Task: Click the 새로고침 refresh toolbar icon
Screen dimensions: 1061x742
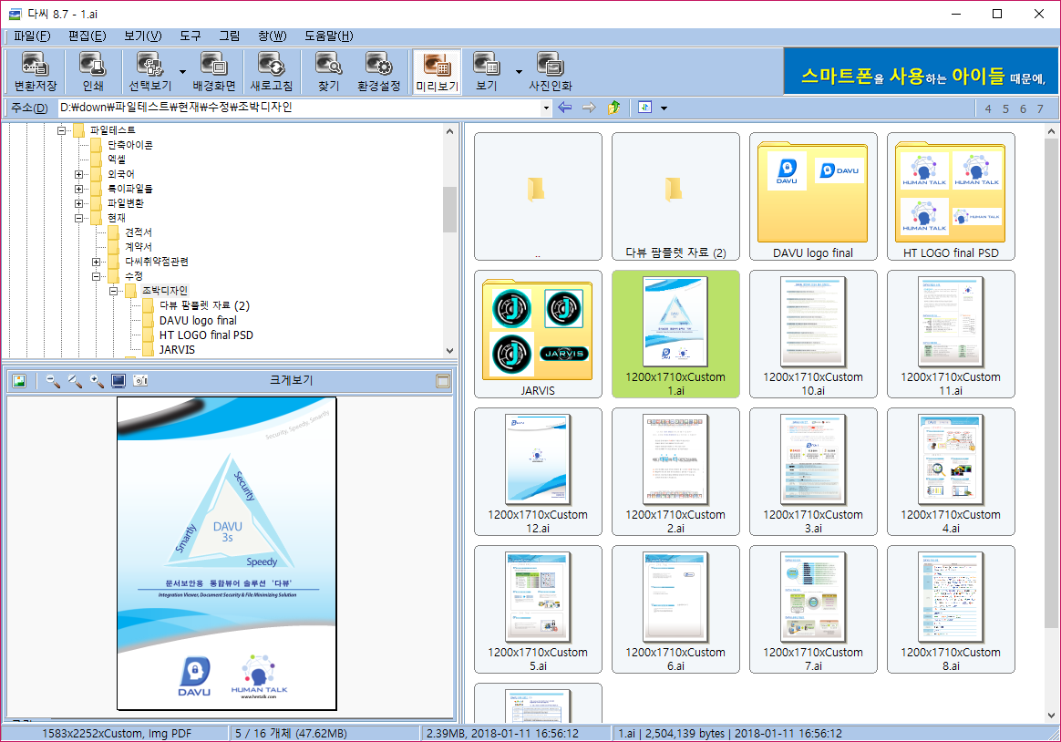Action: point(272,71)
